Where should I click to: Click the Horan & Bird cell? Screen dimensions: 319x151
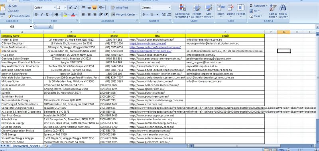pos(22,39)
